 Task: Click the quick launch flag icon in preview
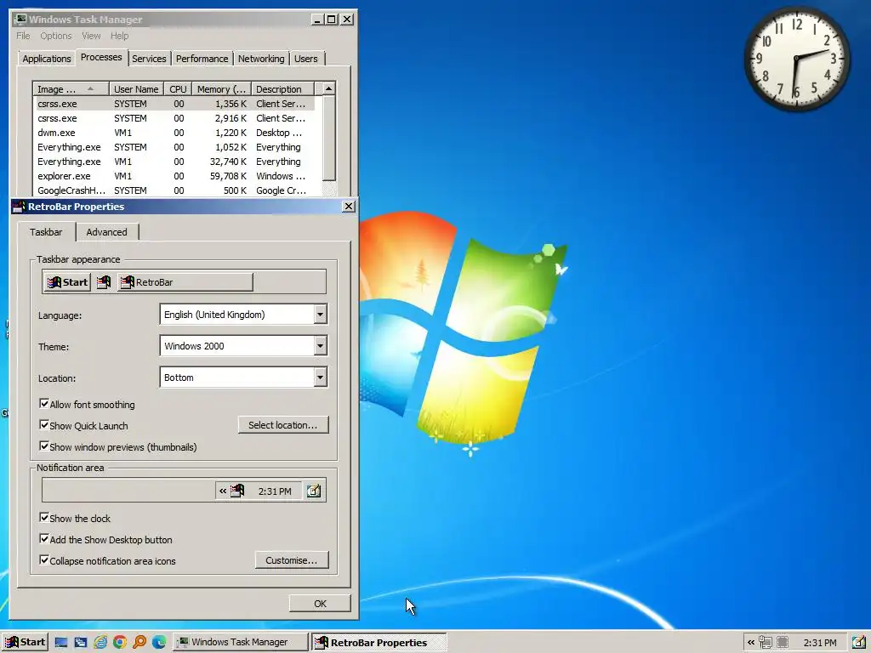coord(104,282)
